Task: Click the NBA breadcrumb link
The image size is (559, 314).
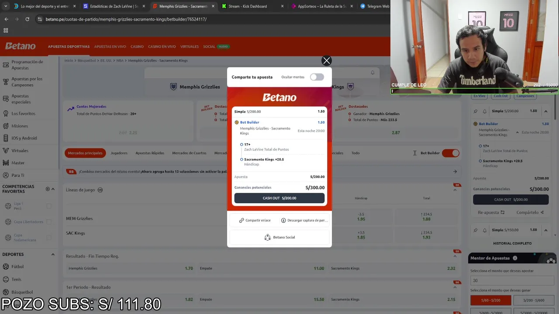Action: pyautogui.click(x=120, y=60)
